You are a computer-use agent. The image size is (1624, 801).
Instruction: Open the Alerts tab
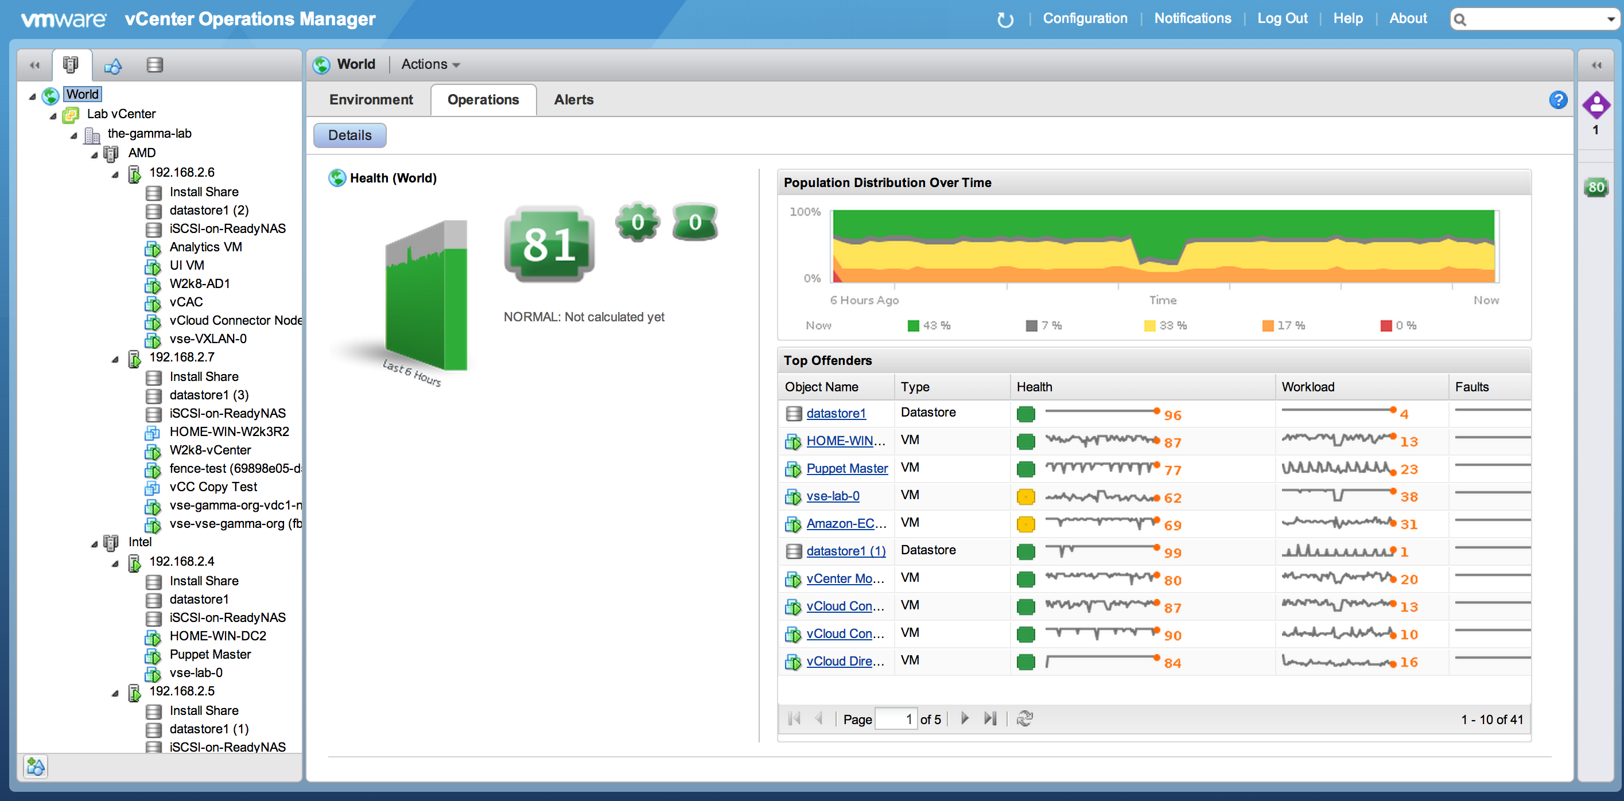click(573, 100)
